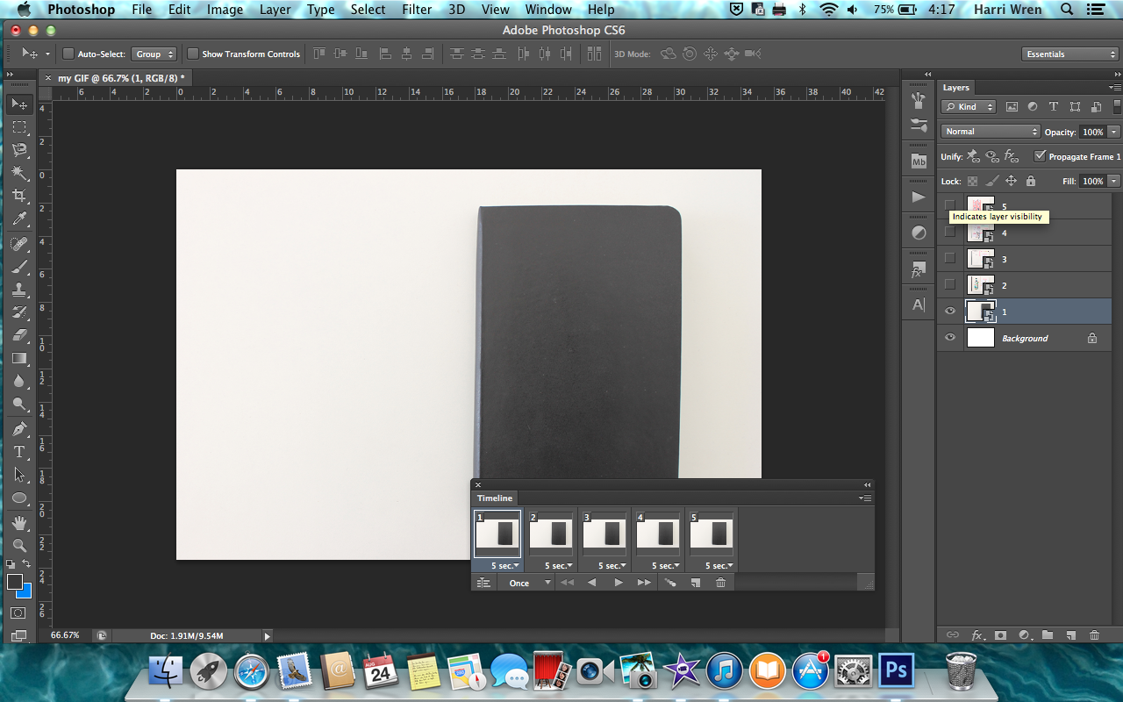
Task: Show layer 2 visibility
Action: coord(949,285)
